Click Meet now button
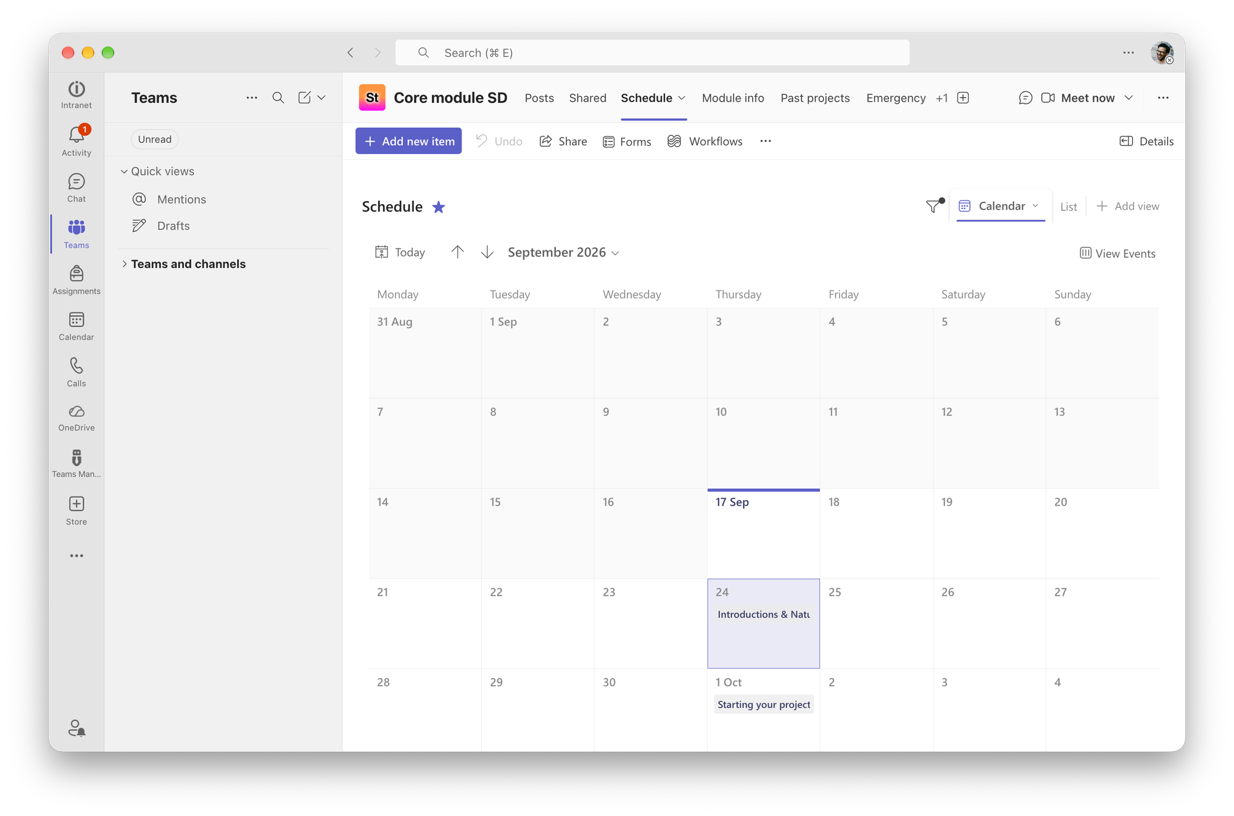The width and height of the screenshot is (1234, 816). tap(1078, 97)
